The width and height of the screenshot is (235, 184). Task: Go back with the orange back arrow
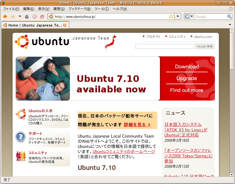click(5, 17)
